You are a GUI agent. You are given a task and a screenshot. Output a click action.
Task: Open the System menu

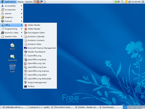click(29, 2)
